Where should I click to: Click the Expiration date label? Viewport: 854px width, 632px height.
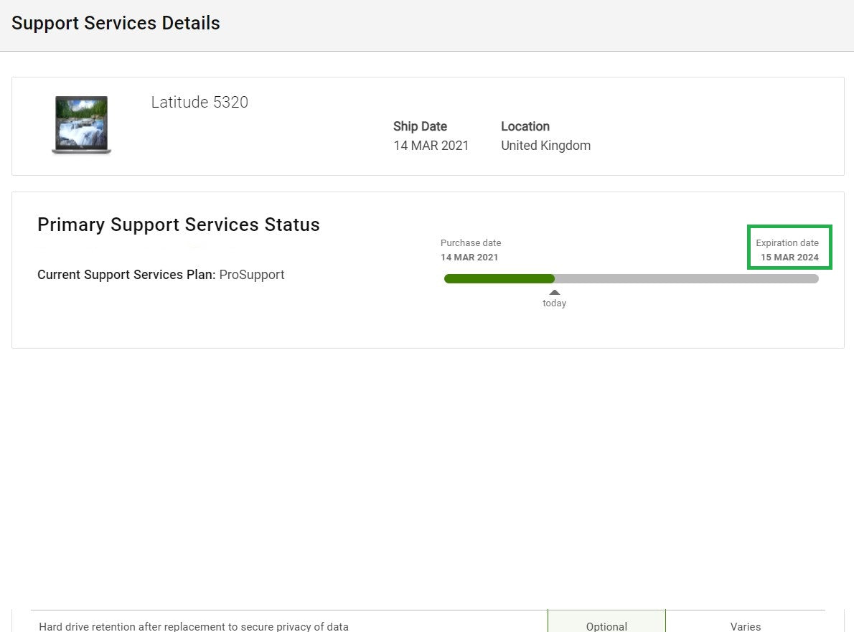click(787, 242)
